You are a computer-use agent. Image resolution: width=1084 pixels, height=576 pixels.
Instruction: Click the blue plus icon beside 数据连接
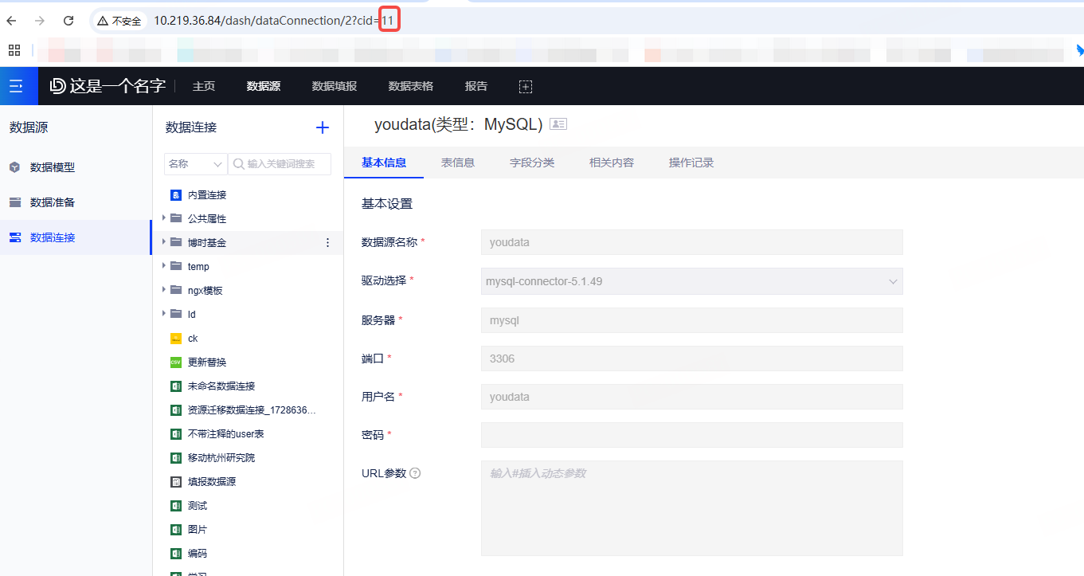(323, 127)
